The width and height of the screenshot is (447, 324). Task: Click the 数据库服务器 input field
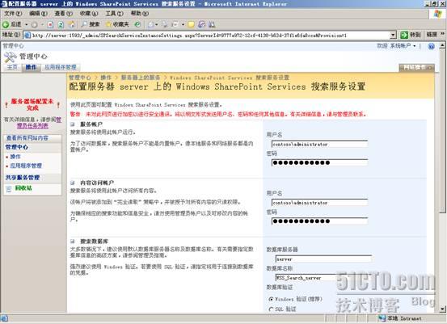(323, 259)
